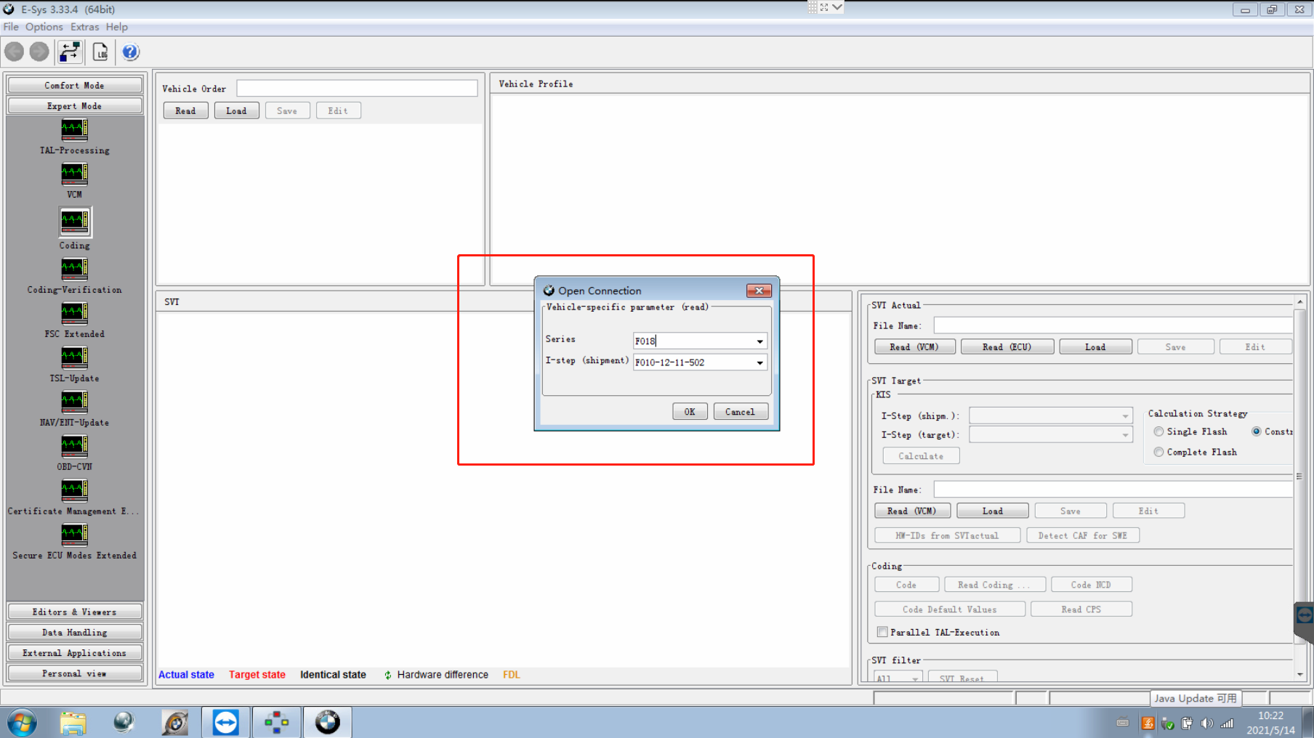Open the Secure ECU Modes Extended icon
The height and width of the screenshot is (738, 1314).
[x=74, y=535]
